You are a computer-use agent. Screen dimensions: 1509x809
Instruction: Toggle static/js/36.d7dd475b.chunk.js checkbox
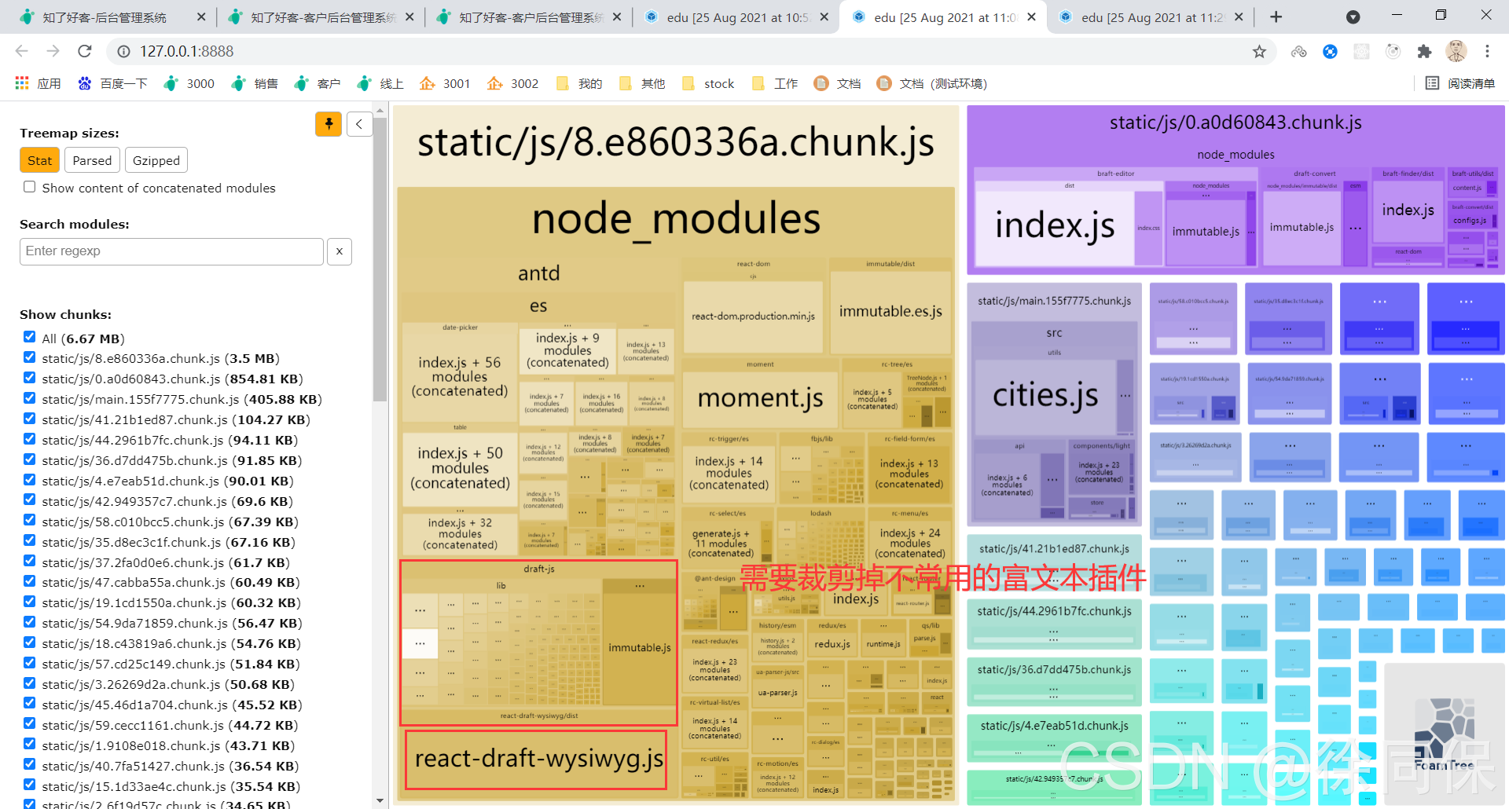point(30,459)
